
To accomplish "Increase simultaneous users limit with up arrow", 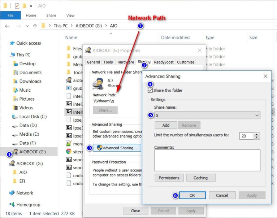I will pos(256,134).
